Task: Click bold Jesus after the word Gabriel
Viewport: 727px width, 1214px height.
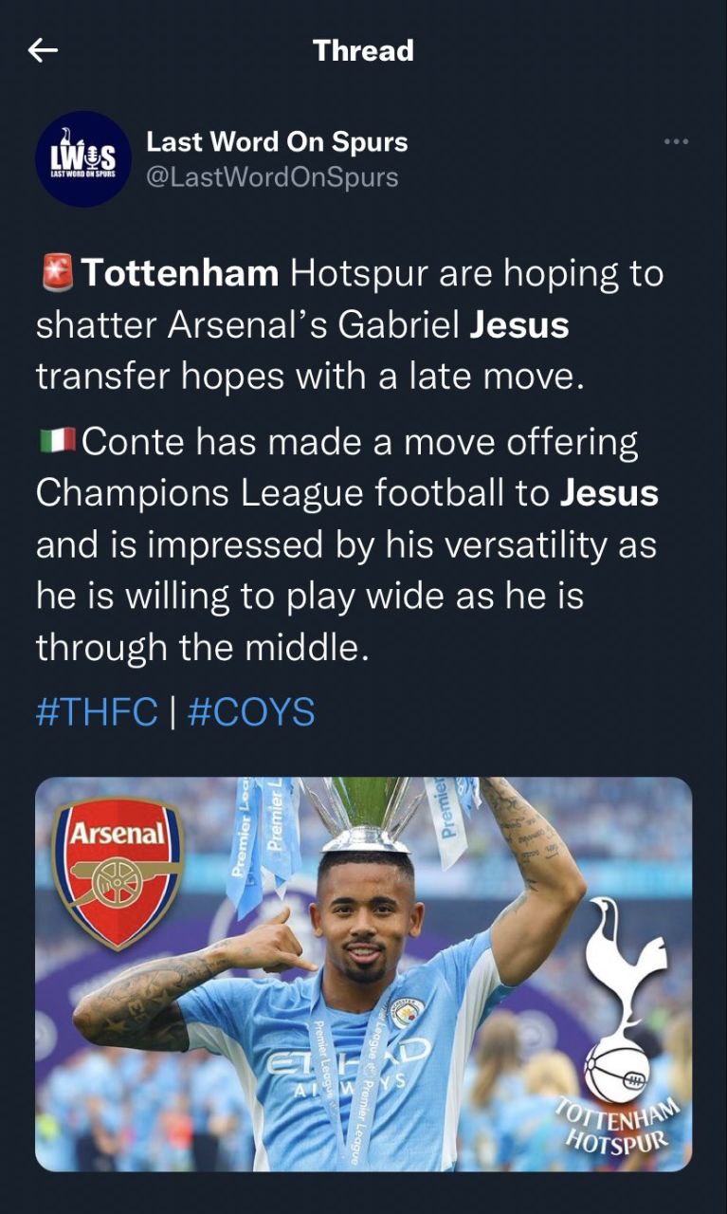Action: pyautogui.click(x=519, y=325)
